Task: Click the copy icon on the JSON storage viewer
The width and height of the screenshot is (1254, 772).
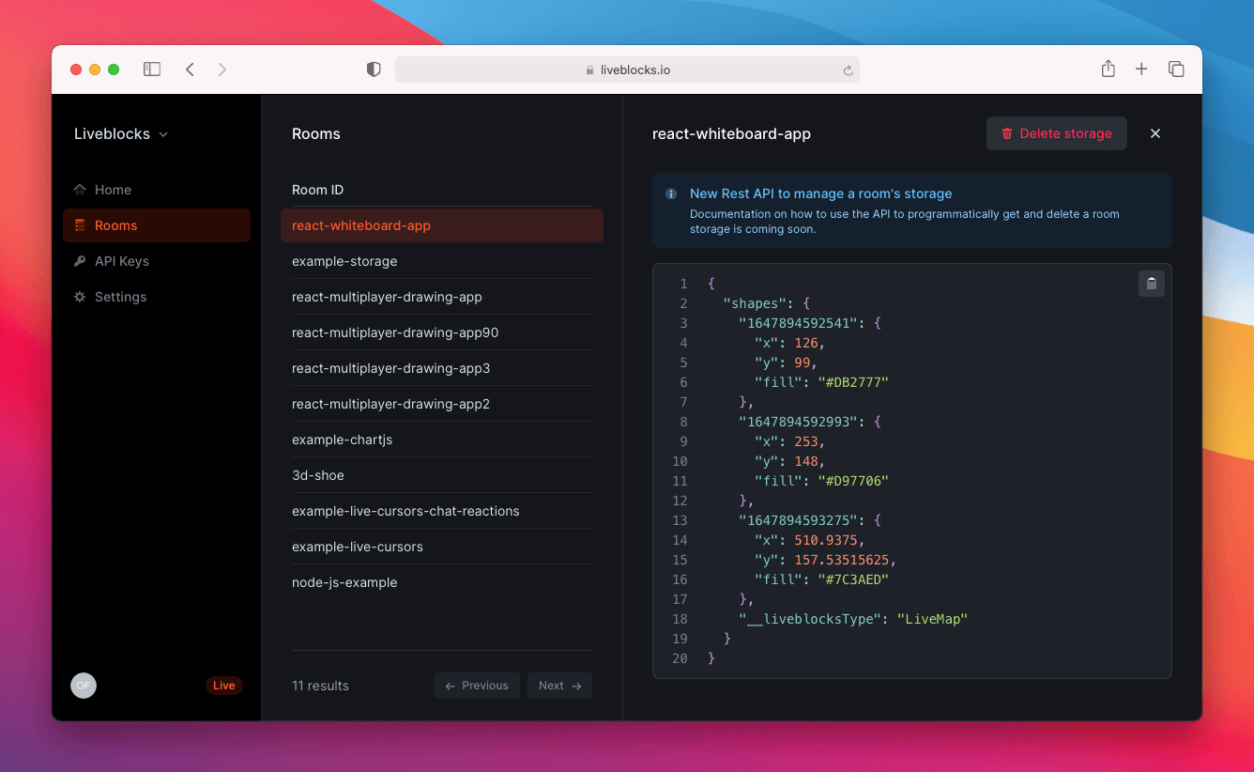Action: pyautogui.click(x=1151, y=283)
